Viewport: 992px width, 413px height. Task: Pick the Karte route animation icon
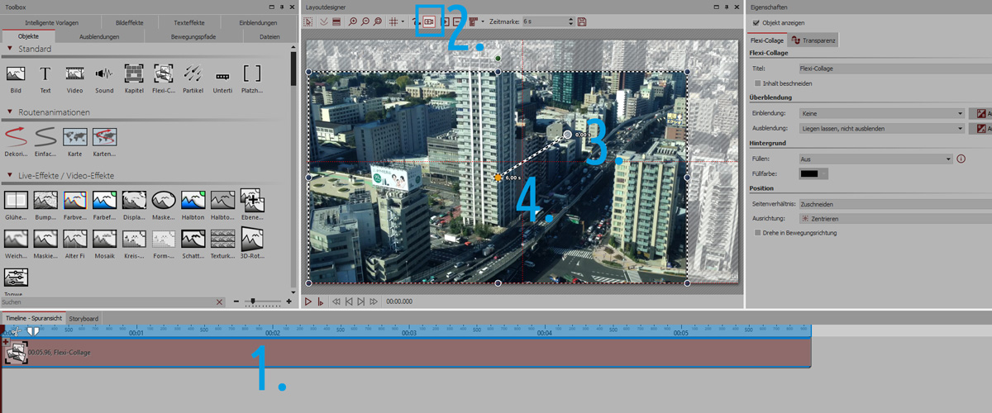point(74,137)
